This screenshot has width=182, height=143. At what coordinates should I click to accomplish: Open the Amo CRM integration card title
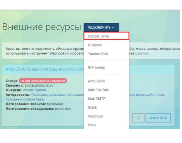45,69
